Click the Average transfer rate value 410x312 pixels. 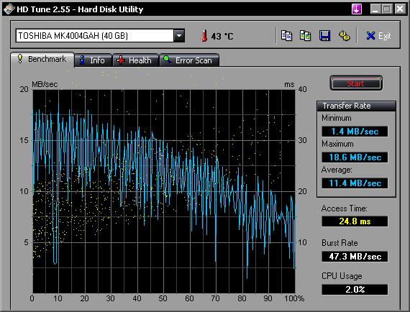pos(355,183)
